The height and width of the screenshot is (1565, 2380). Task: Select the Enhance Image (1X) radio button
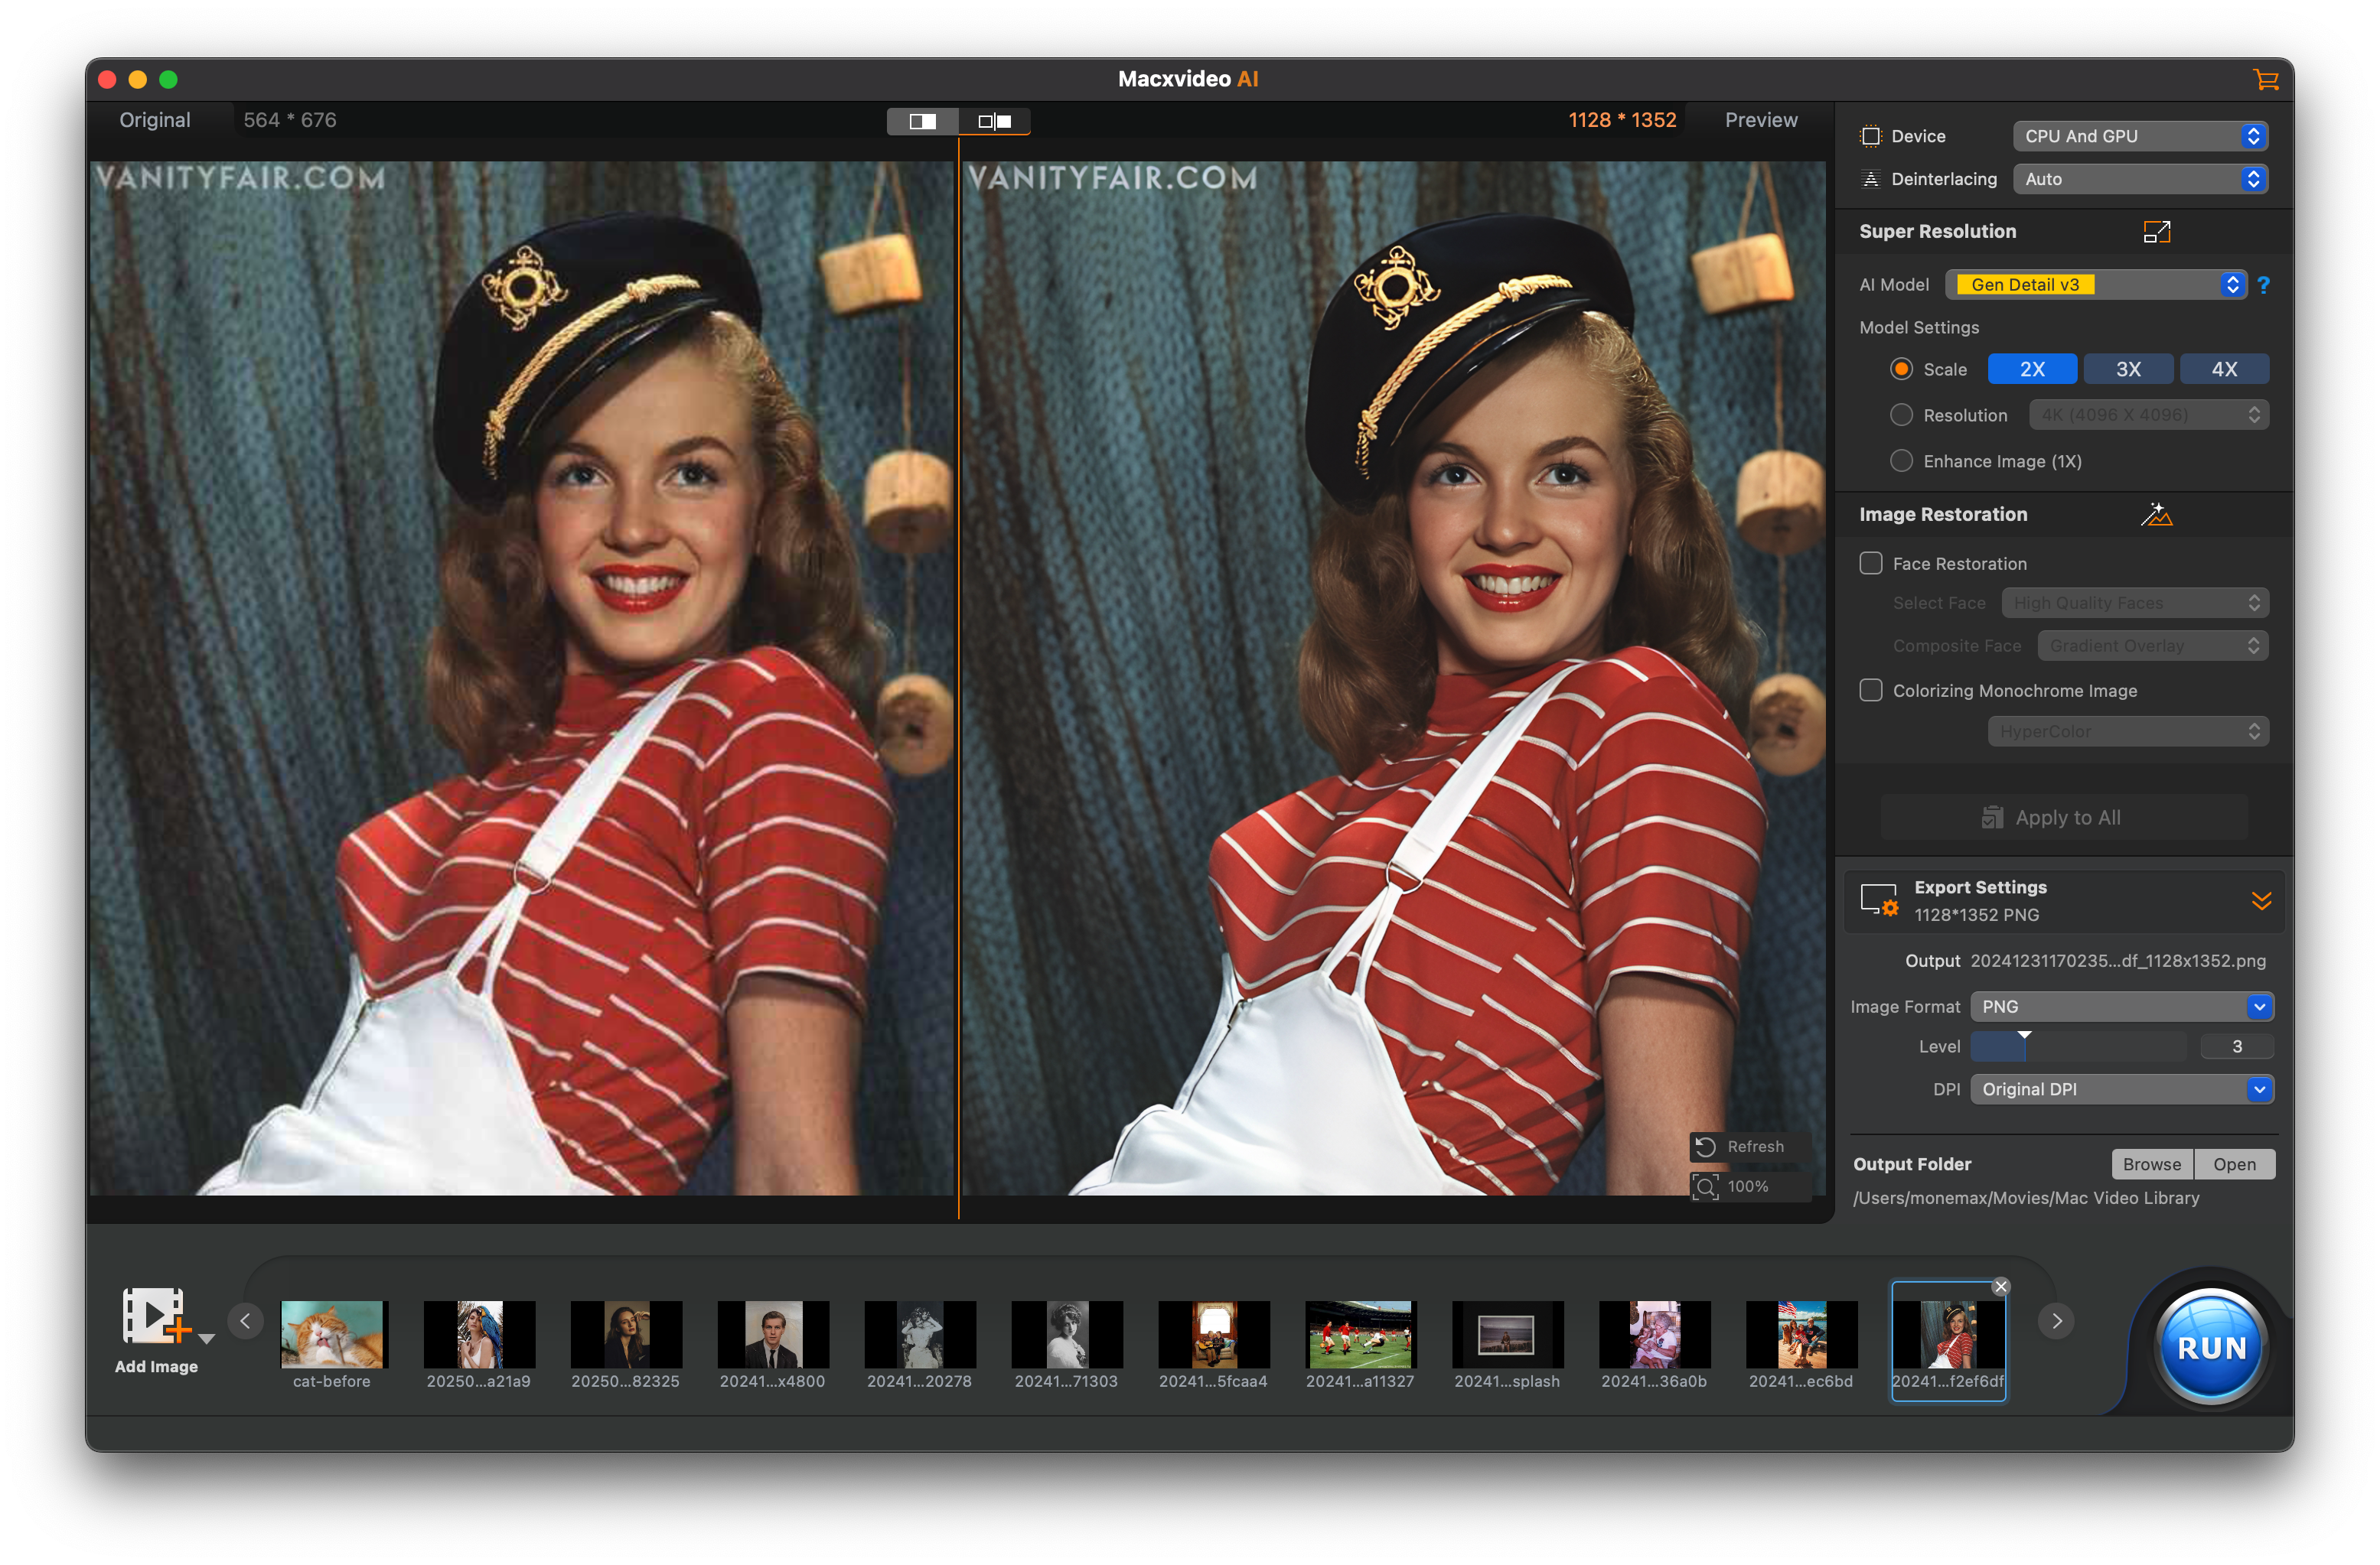click(1901, 460)
